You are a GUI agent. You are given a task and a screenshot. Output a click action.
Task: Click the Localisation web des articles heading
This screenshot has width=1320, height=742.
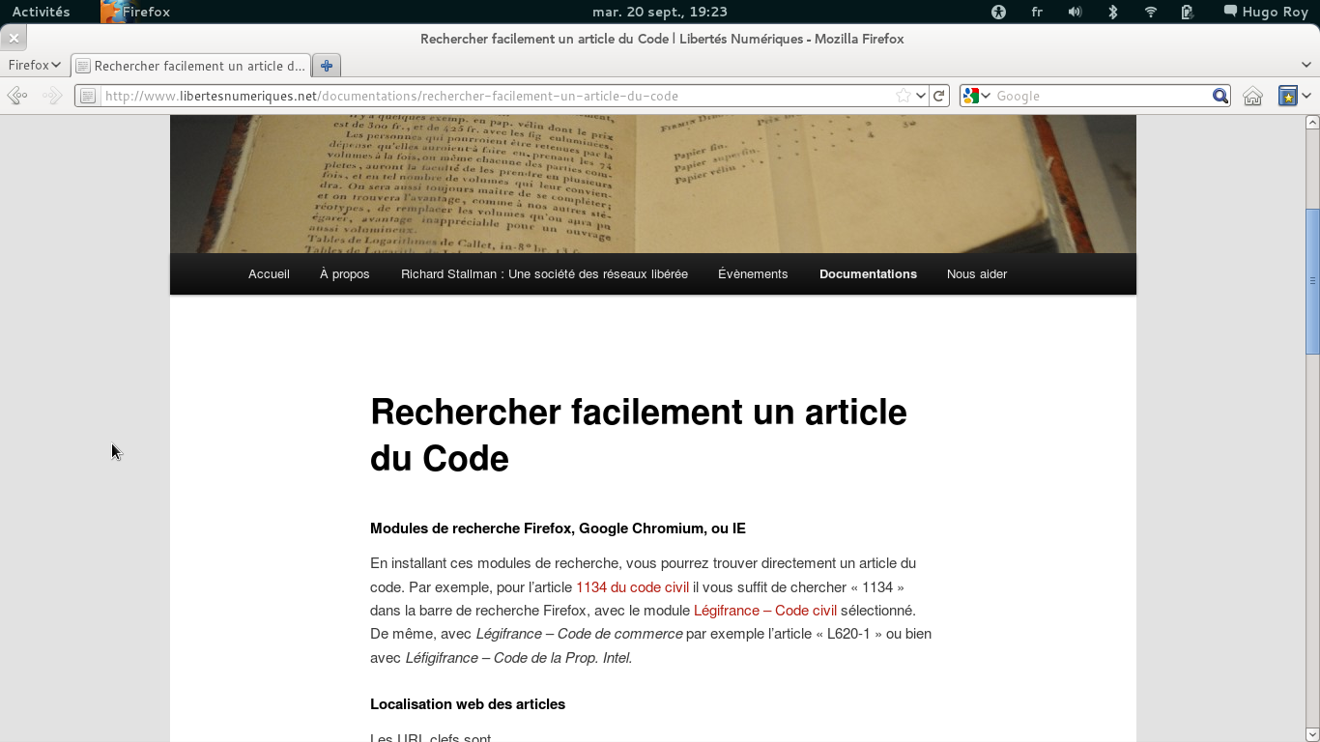click(x=468, y=704)
